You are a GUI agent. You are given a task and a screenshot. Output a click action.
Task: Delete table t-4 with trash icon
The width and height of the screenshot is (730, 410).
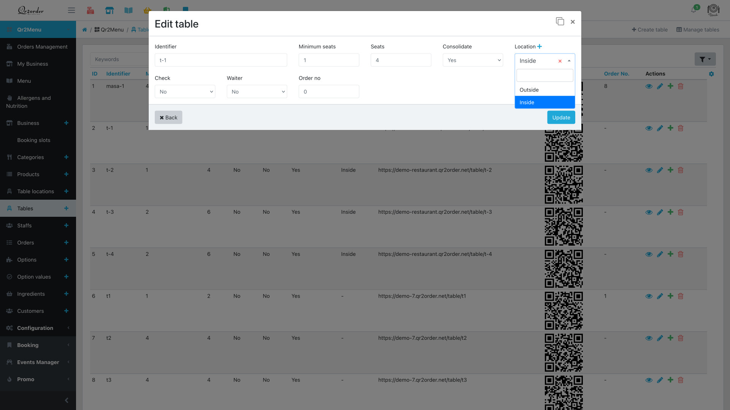click(681, 254)
